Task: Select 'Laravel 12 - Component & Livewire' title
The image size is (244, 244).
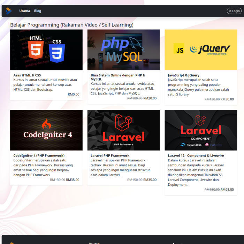Action: (x=196, y=155)
